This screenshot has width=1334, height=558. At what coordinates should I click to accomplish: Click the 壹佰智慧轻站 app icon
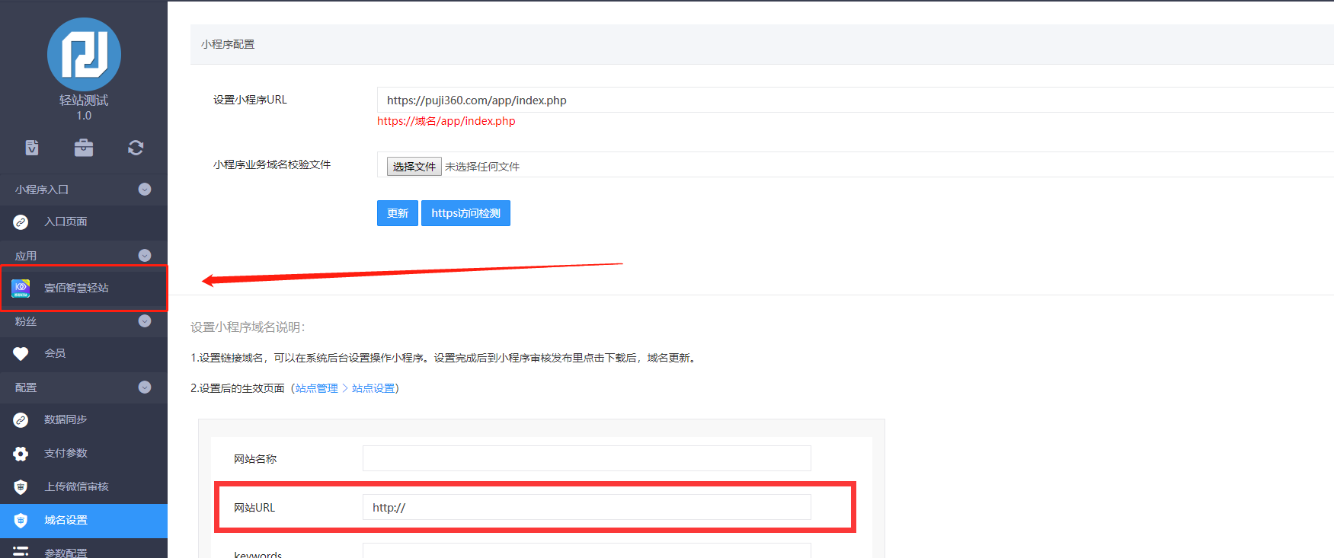(21, 288)
